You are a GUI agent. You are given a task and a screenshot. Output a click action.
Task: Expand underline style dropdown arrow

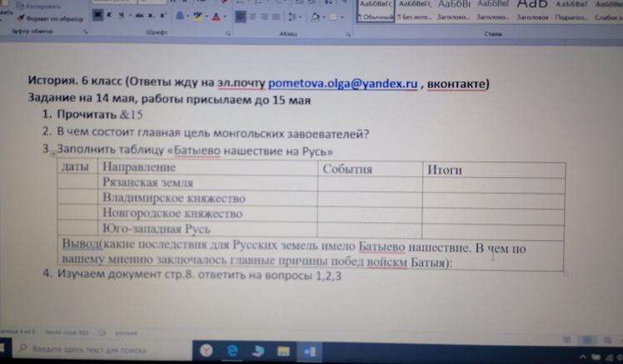coord(129,16)
